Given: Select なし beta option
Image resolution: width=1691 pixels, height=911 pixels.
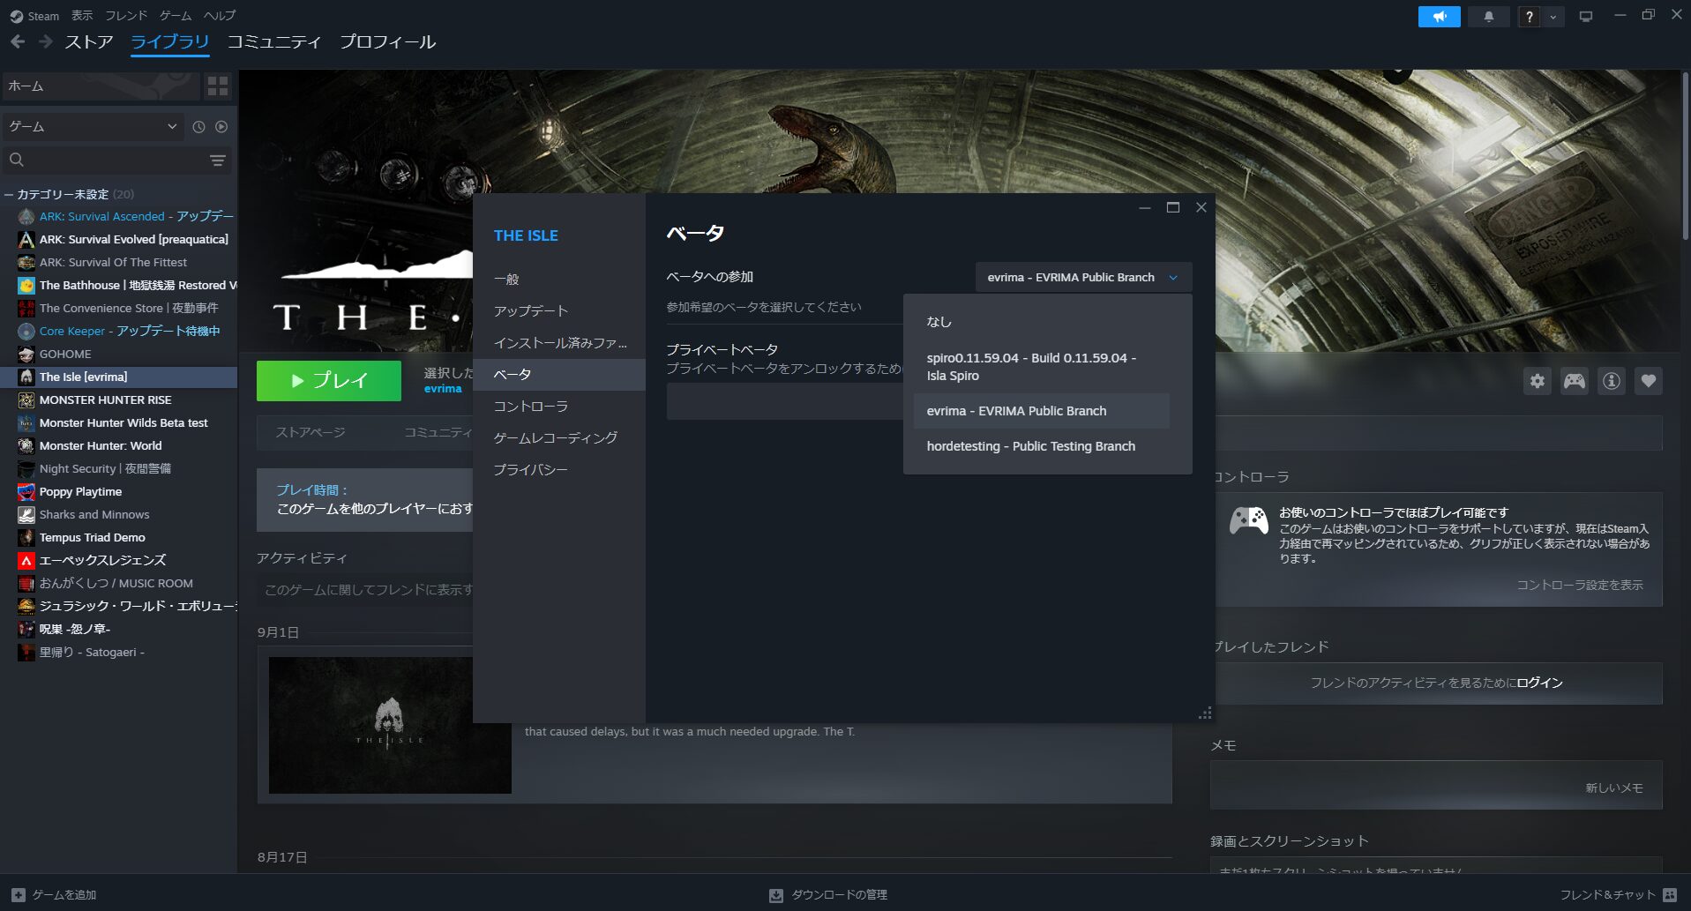Looking at the screenshot, I should 1042,322.
